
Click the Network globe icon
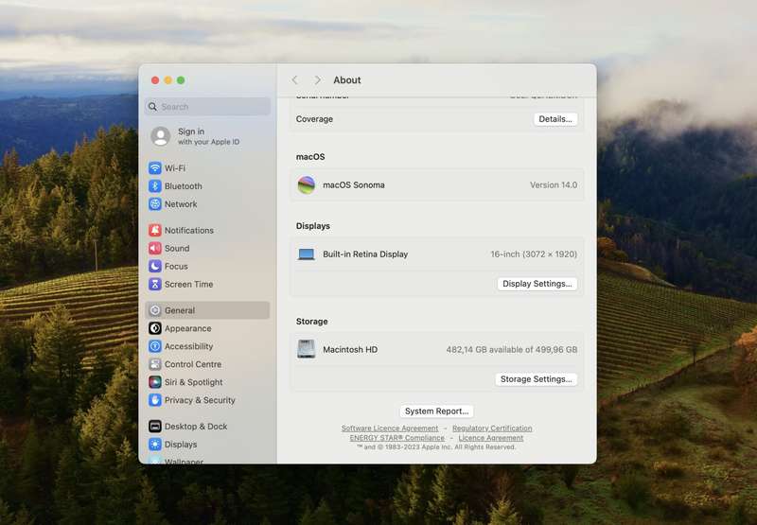[155, 203]
